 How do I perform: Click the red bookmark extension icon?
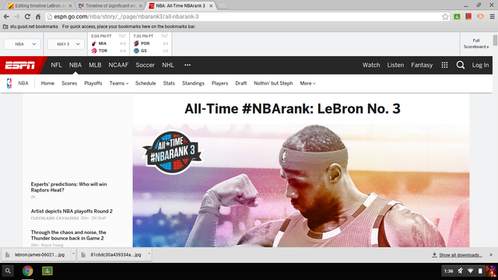point(468,16)
